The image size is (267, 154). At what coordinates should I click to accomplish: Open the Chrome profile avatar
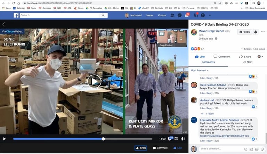tap(259, 3)
